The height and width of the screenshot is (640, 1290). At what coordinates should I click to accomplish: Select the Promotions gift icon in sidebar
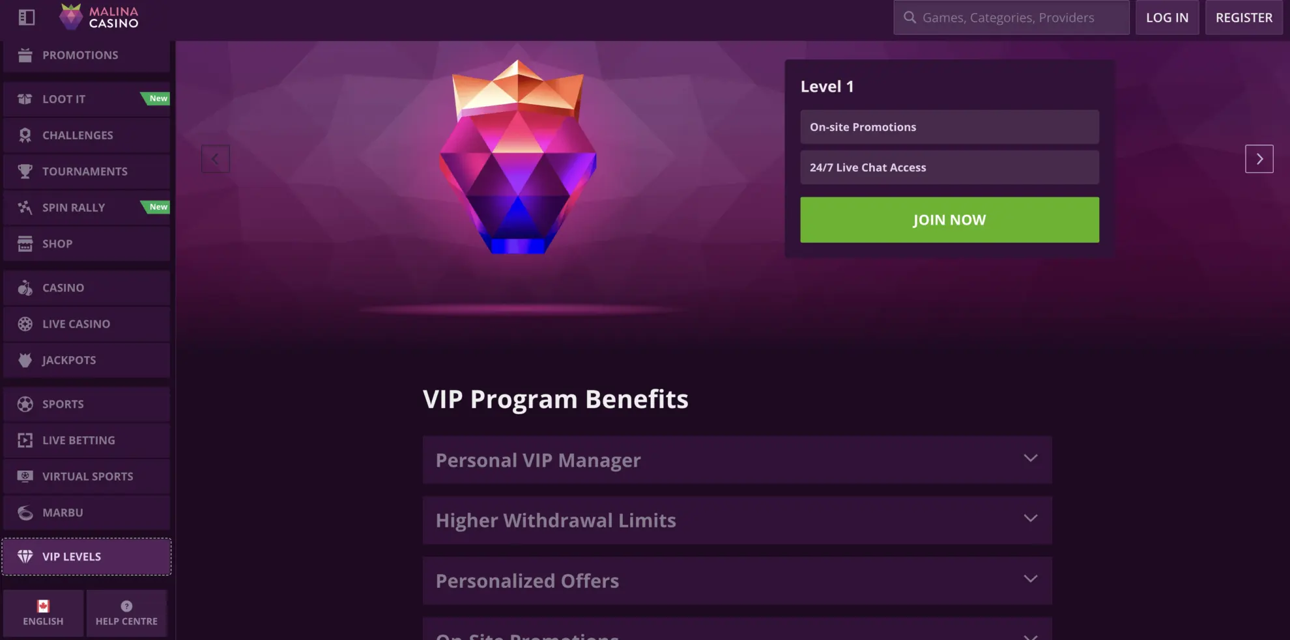pos(25,55)
